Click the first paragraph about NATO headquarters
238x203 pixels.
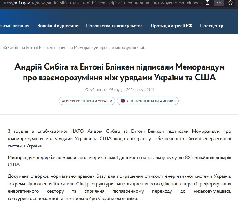pos(119,139)
